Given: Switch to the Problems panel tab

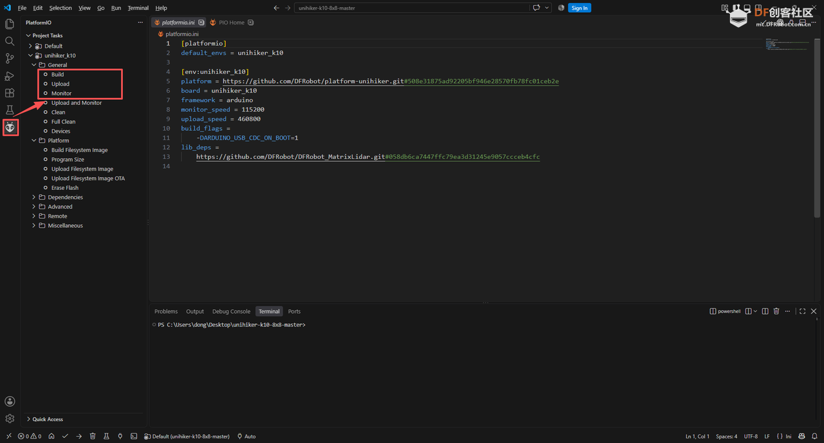Looking at the screenshot, I should click(166, 311).
